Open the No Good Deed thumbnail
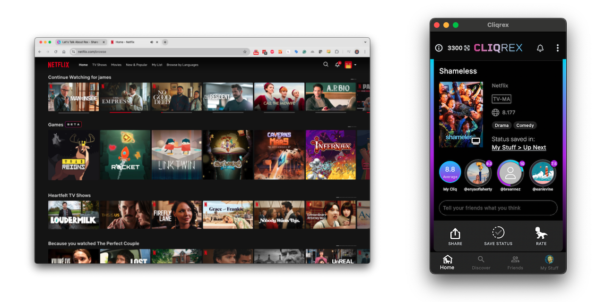The image size is (605, 302). pos(176,97)
